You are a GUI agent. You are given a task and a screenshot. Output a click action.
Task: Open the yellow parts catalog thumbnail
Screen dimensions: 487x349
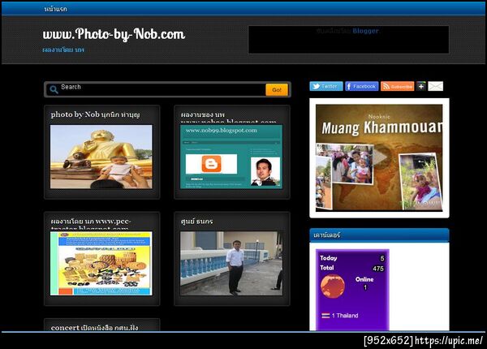(x=101, y=263)
